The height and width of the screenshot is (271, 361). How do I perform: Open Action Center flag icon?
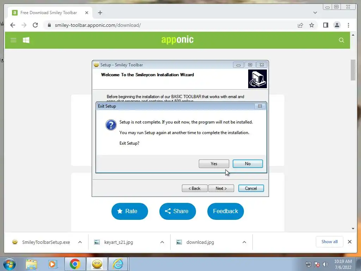[x=317, y=264]
